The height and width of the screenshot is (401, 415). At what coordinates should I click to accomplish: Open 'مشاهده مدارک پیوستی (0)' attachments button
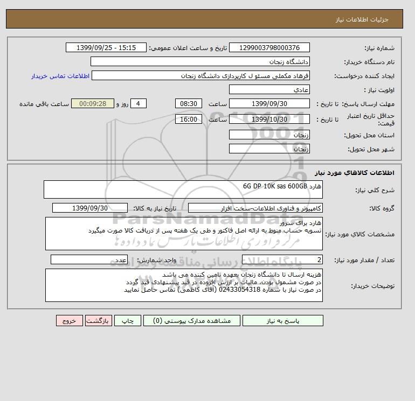[x=192, y=321]
